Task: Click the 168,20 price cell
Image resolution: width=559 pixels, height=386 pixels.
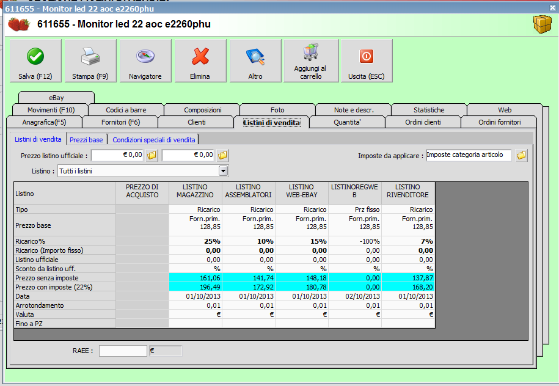Action: (408, 287)
